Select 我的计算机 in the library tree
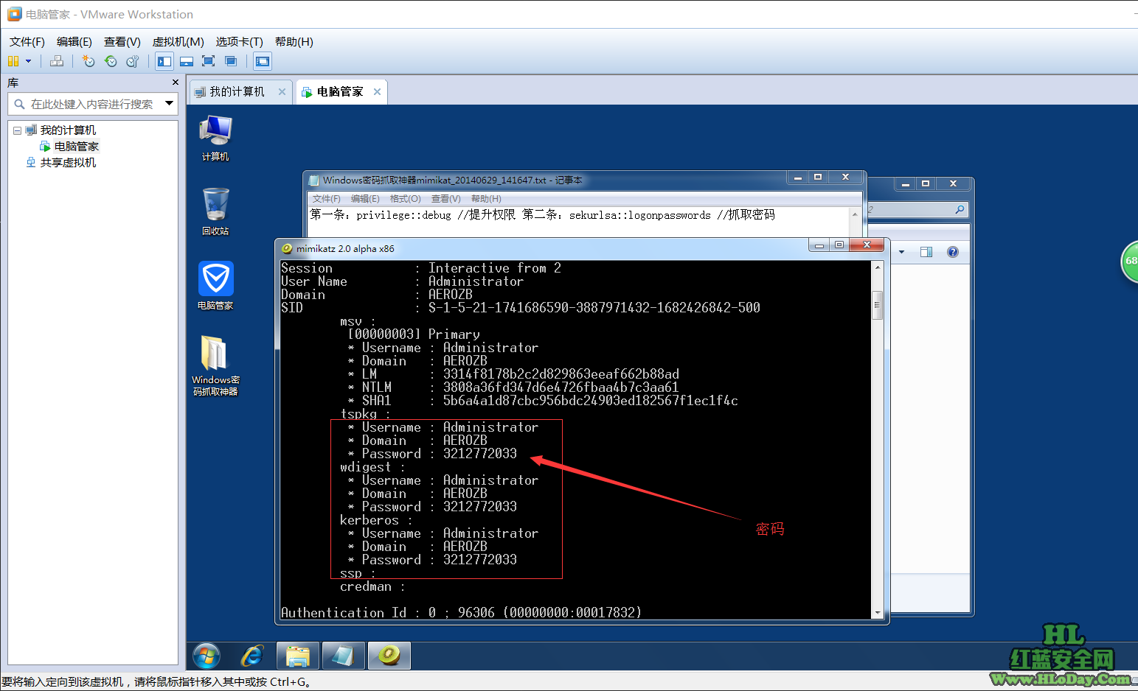The width and height of the screenshot is (1138, 691). pos(68,130)
